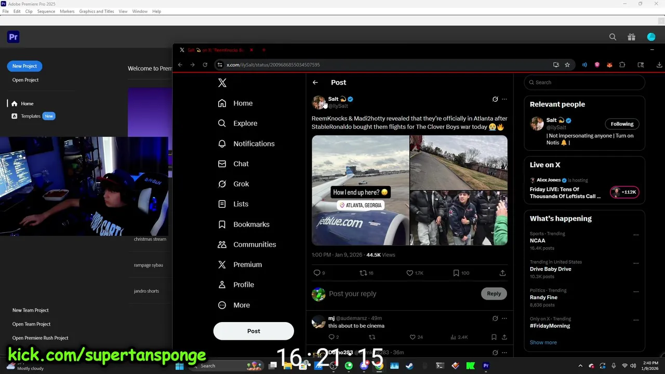Click the Reply button
This screenshot has width=665, height=374.
pyautogui.click(x=494, y=294)
